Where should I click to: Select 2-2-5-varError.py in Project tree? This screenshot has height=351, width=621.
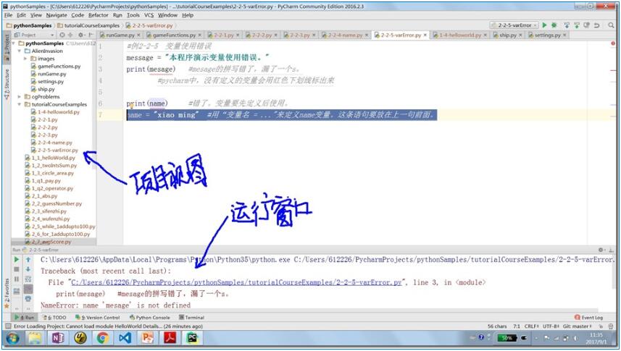54,150
